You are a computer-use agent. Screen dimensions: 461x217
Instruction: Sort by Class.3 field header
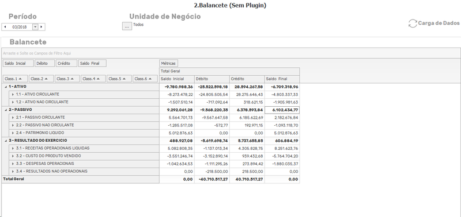pos(67,79)
